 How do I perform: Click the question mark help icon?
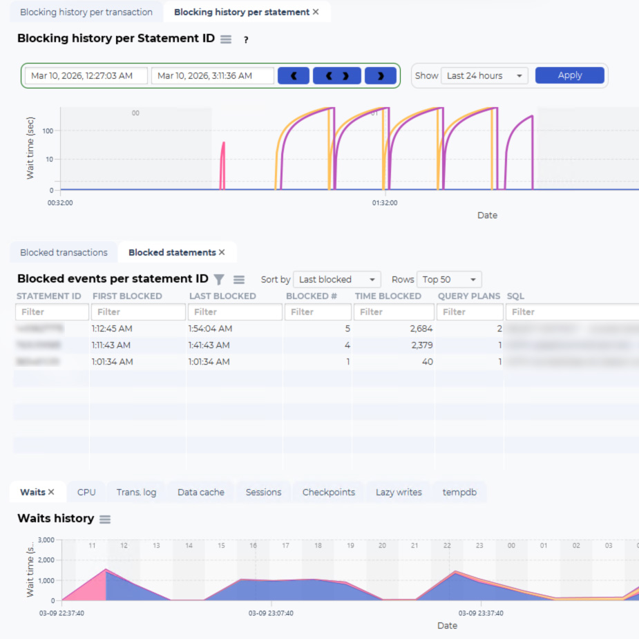(x=245, y=40)
